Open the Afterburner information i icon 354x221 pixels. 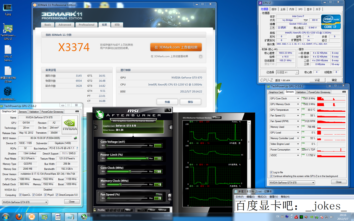click(171, 127)
